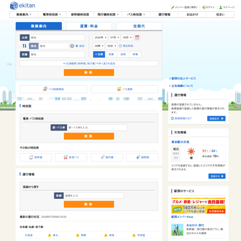This screenshot has width=241, height=241.
Task: Open domestic flights timetable icon button
Action: (x=107, y=157)
